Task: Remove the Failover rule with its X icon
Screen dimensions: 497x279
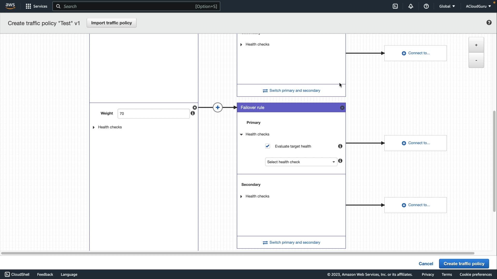Action: 342,108
